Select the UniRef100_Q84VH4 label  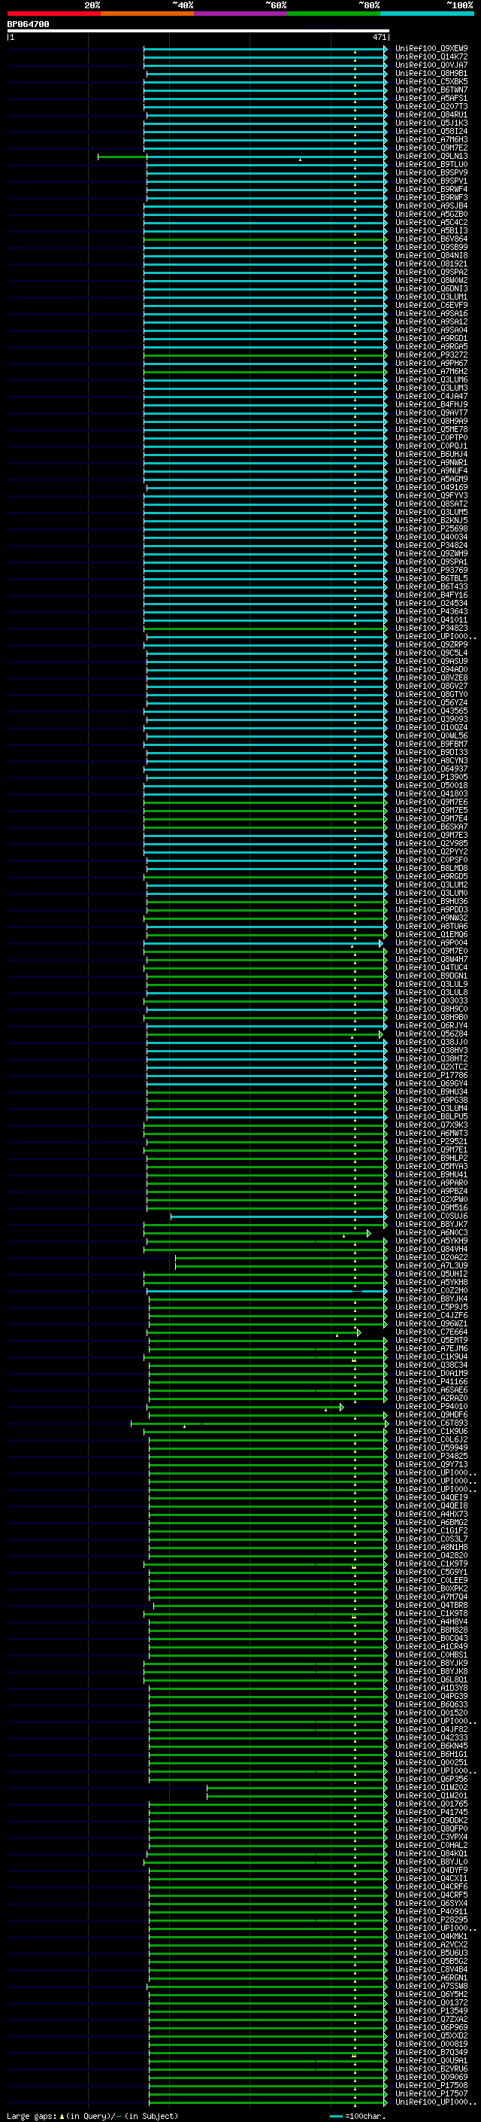(431, 1250)
